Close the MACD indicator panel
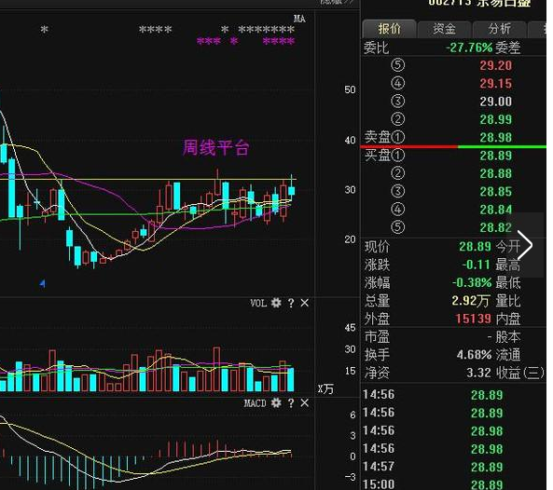The height and width of the screenshot is (490, 553). click(305, 402)
